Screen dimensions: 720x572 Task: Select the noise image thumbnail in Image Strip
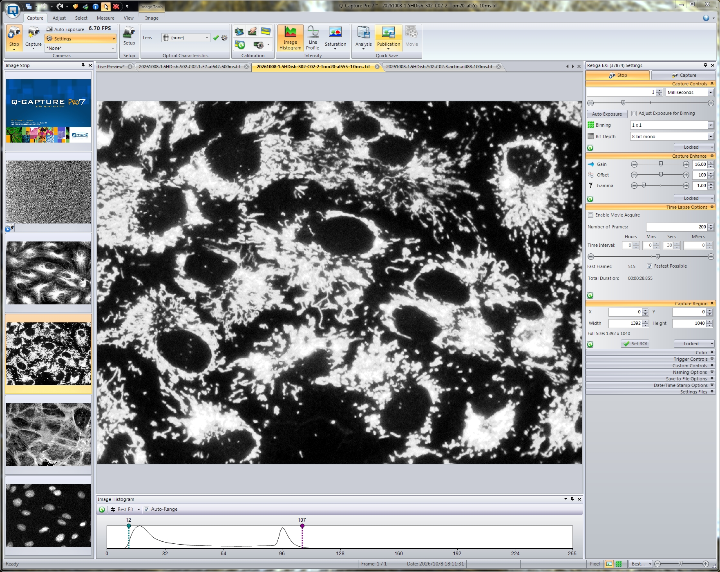click(x=48, y=192)
